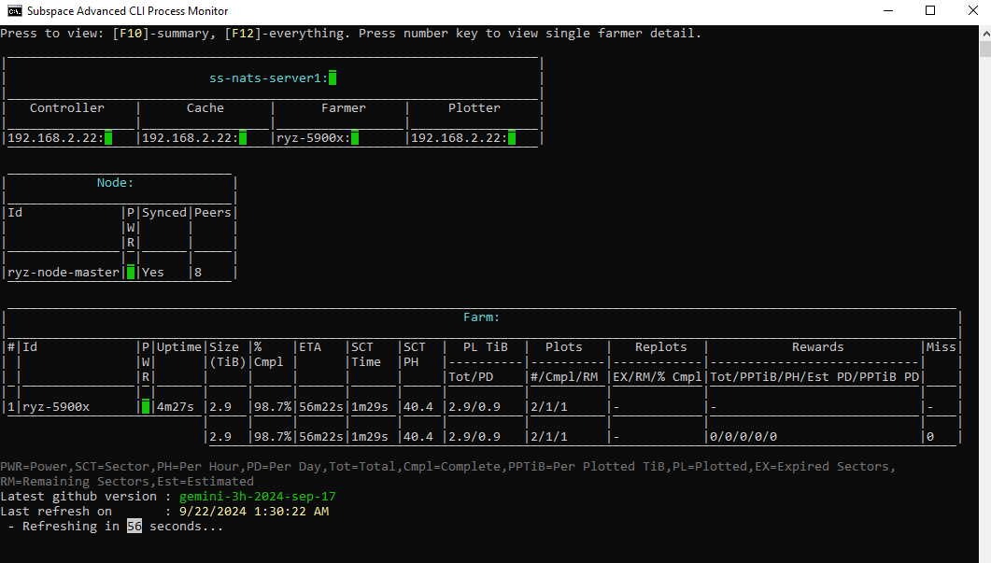The image size is (991, 563).
Task: Click the 'Uptime' column header
Action: pos(179,347)
